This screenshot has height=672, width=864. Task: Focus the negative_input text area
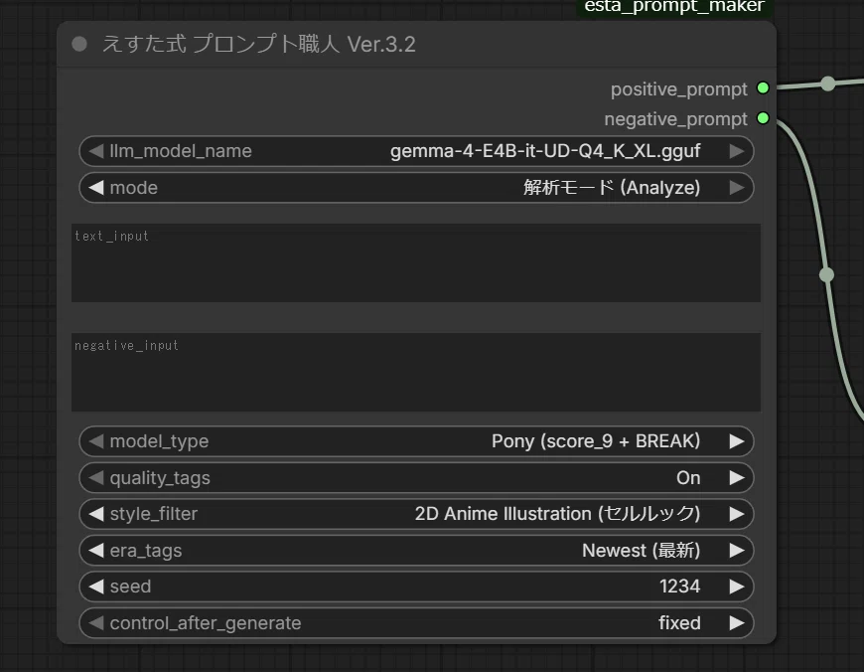(x=416, y=372)
